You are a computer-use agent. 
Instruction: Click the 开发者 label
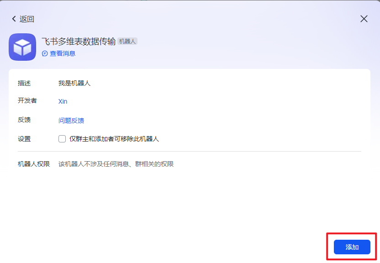(27, 100)
